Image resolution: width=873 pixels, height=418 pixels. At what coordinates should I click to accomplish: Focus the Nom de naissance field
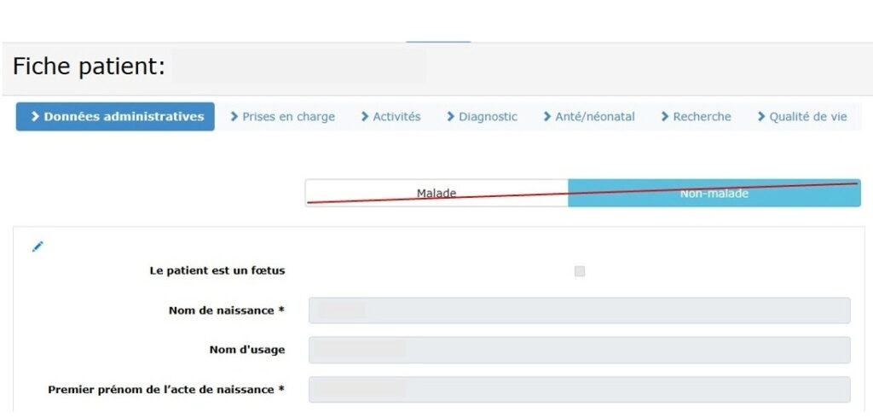point(580,311)
